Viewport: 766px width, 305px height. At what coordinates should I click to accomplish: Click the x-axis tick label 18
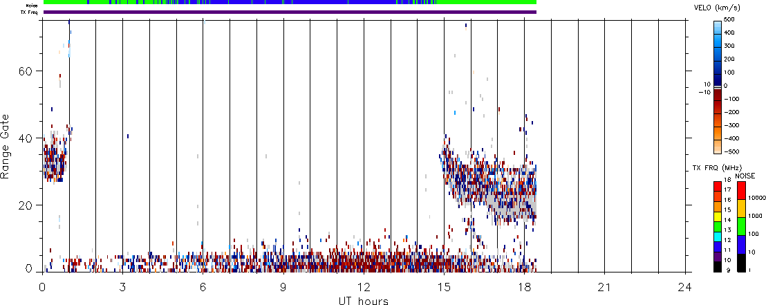524,286
